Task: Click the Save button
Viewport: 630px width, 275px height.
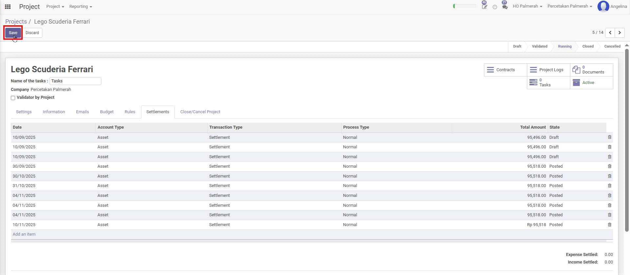Action: [13, 33]
